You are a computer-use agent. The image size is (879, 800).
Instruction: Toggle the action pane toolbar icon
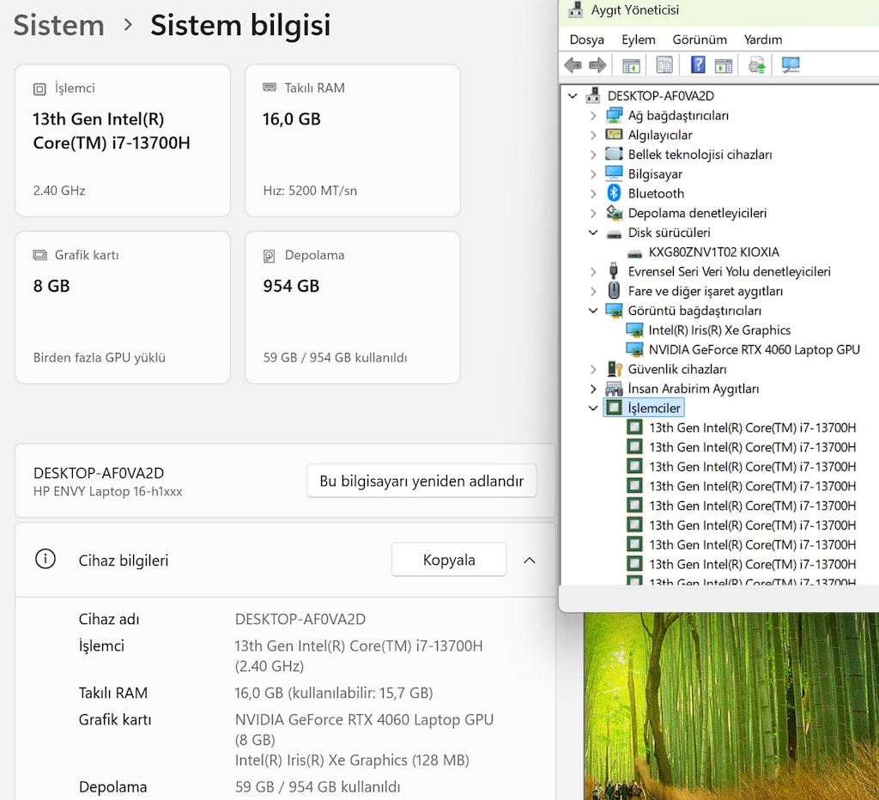coord(724,65)
